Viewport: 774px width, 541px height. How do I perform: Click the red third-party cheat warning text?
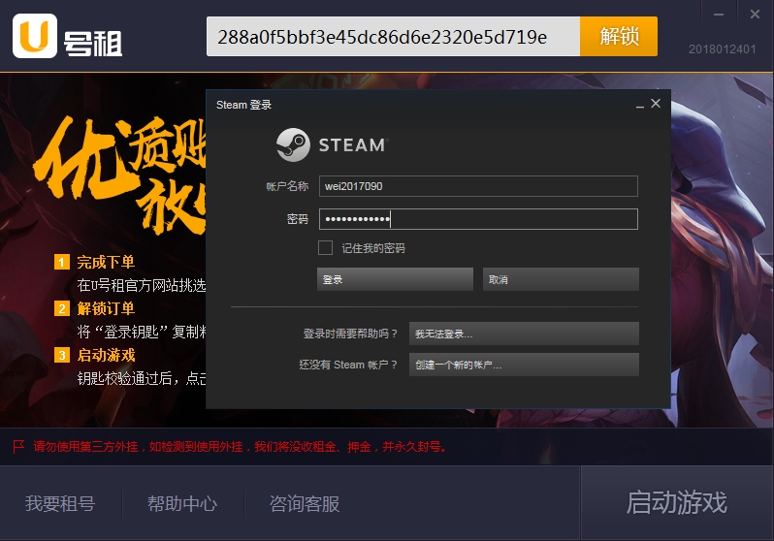pyautogui.click(x=241, y=447)
